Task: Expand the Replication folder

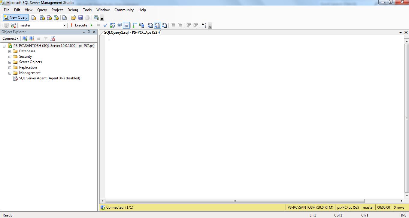Action: [x=10, y=67]
